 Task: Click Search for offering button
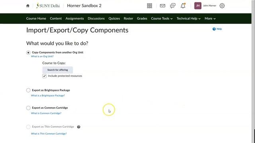[57, 70]
